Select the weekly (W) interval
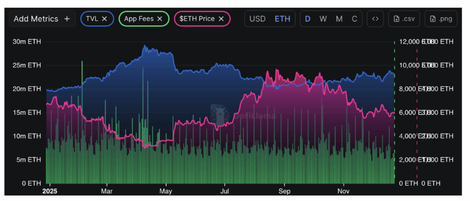Viewport: 470px width, 201px height. coord(323,19)
